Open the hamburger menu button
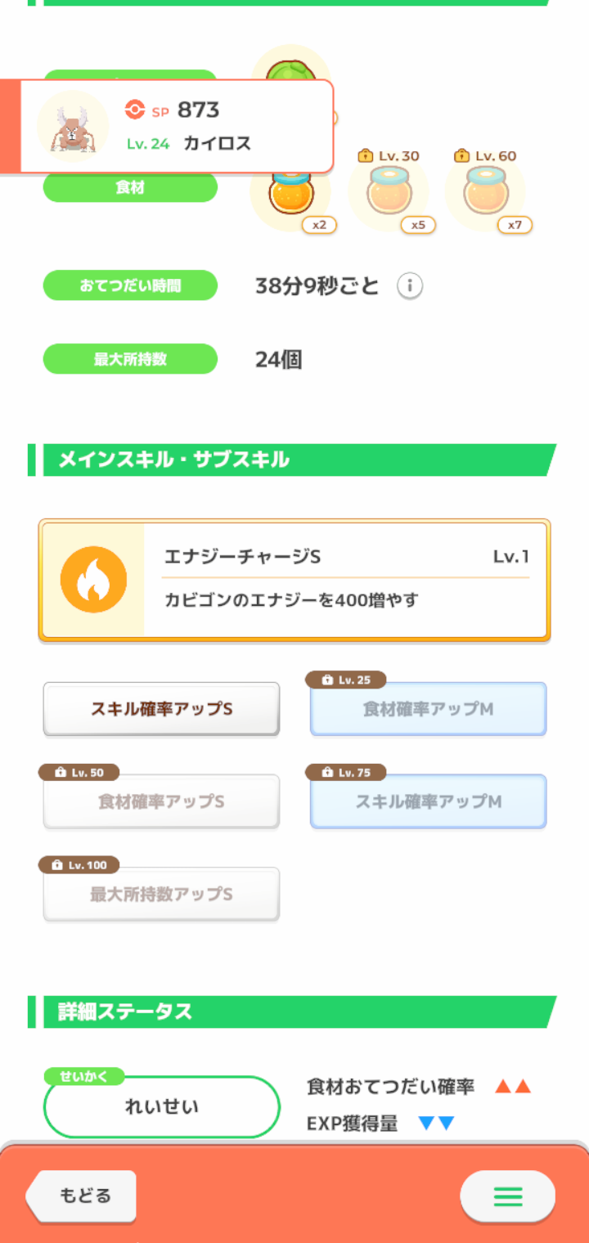The image size is (589, 1243). point(507,1198)
